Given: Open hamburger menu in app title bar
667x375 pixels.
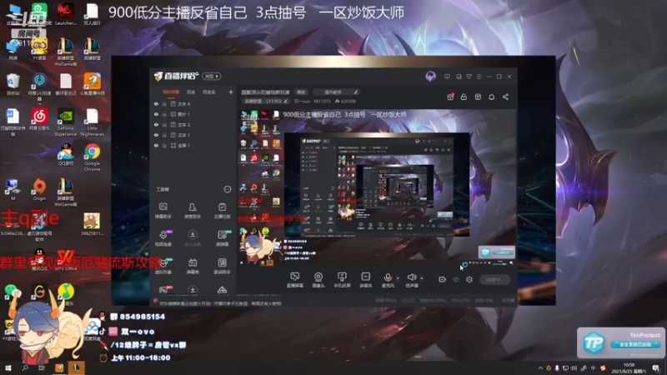Looking at the screenshot, I should 479,77.
